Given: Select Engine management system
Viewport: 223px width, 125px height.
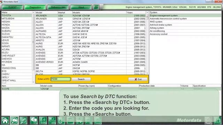Looking at the screenshot, I should [x=185, y=16].
